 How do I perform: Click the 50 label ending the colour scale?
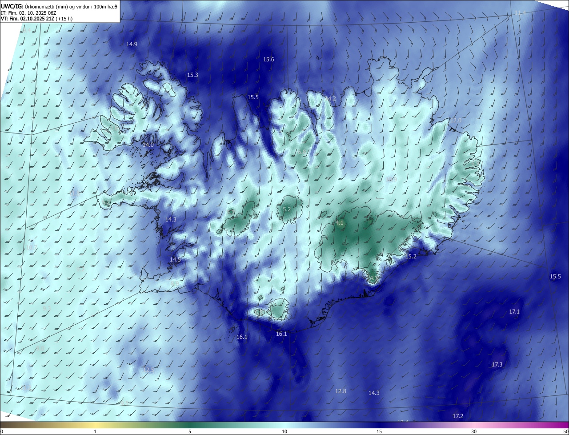point(565,431)
